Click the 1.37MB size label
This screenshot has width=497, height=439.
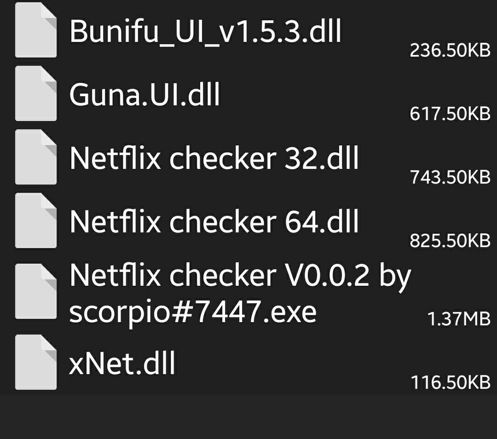459,317
